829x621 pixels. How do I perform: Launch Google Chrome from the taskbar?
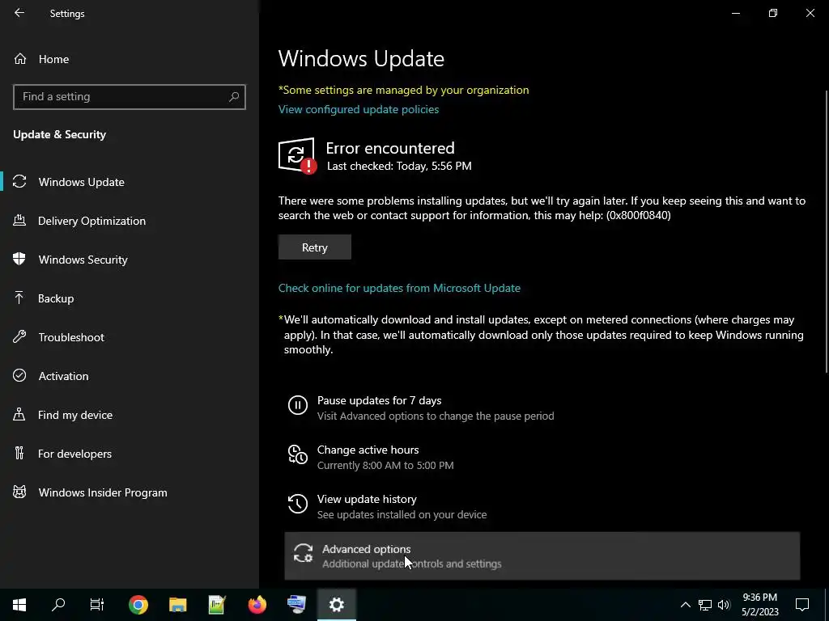click(x=138, y=605)
